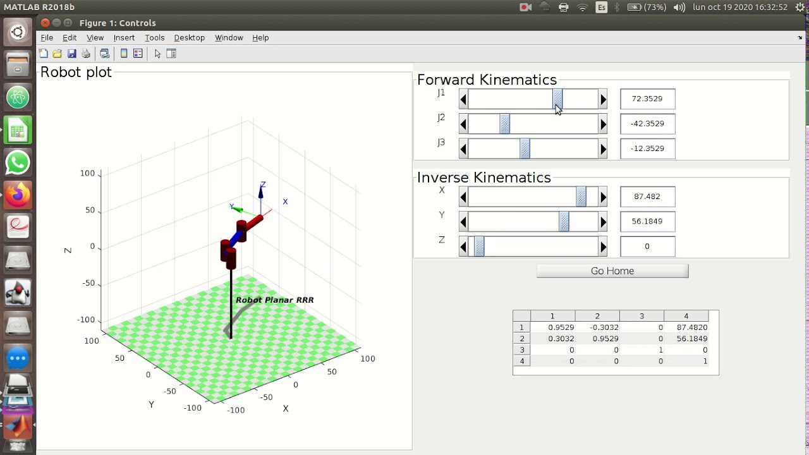Select the Edit Plot arrow tool

coord(157,54)
